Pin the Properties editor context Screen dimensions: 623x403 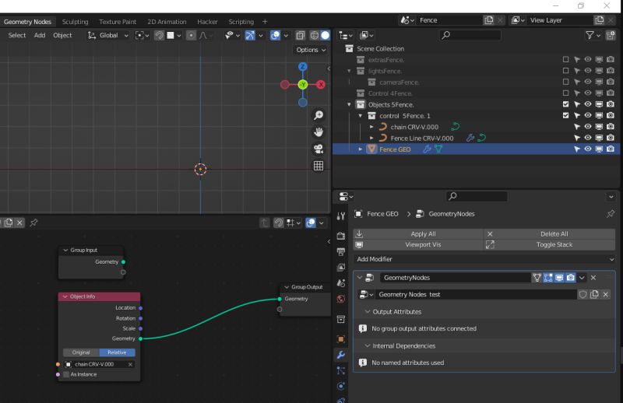(611, 214)
